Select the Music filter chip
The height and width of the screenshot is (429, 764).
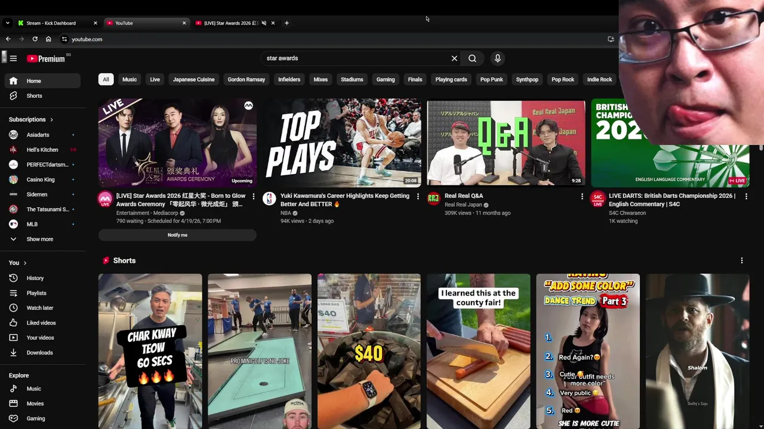pos(130,79)
